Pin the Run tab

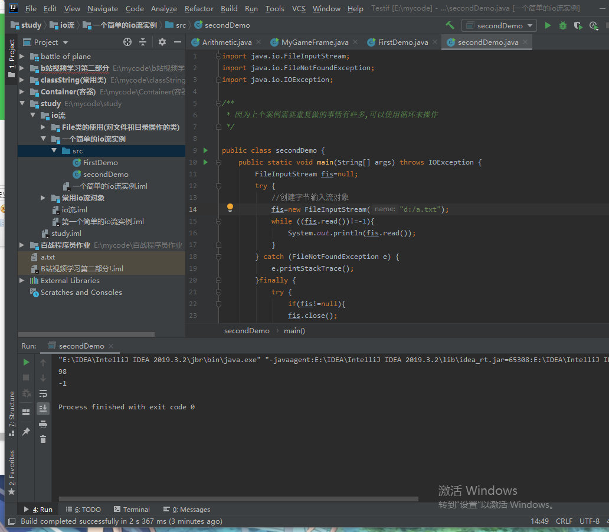coord(26,431)
